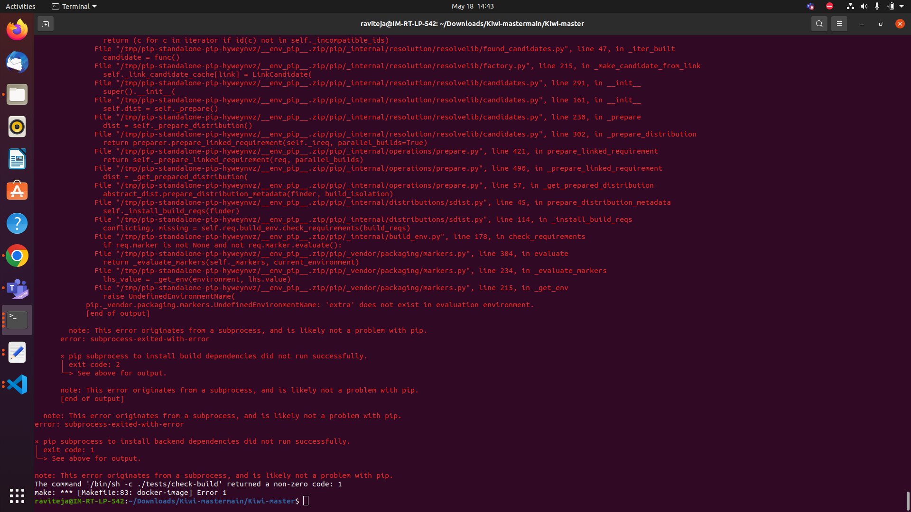Screen dimensions: 911x512
Task: Click the Teams tray indicator in top bar
Action: coord(810,6)
